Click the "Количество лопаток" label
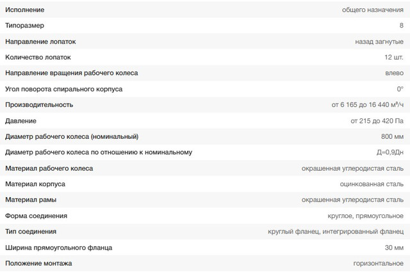The image size is (410, 277). pyautogui.click(x=39, y=57)
